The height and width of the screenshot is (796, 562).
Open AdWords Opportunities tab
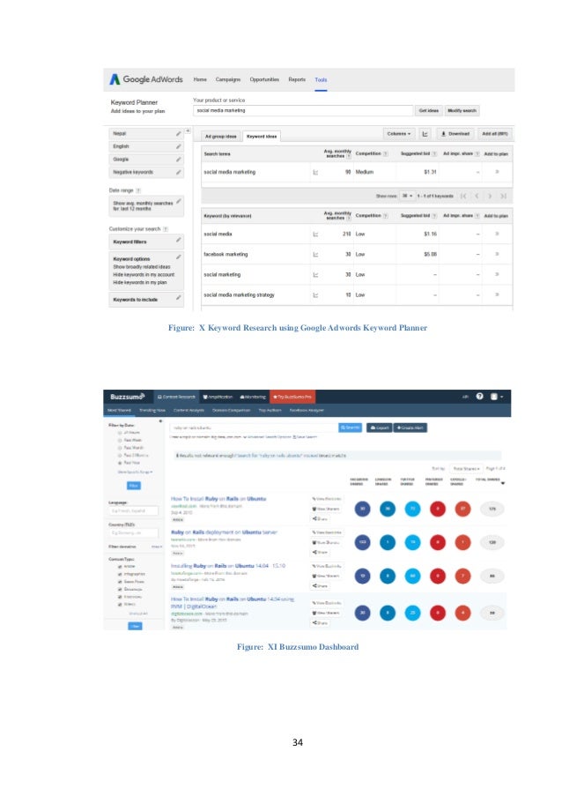pyautogui.click(x=264, y=79)
